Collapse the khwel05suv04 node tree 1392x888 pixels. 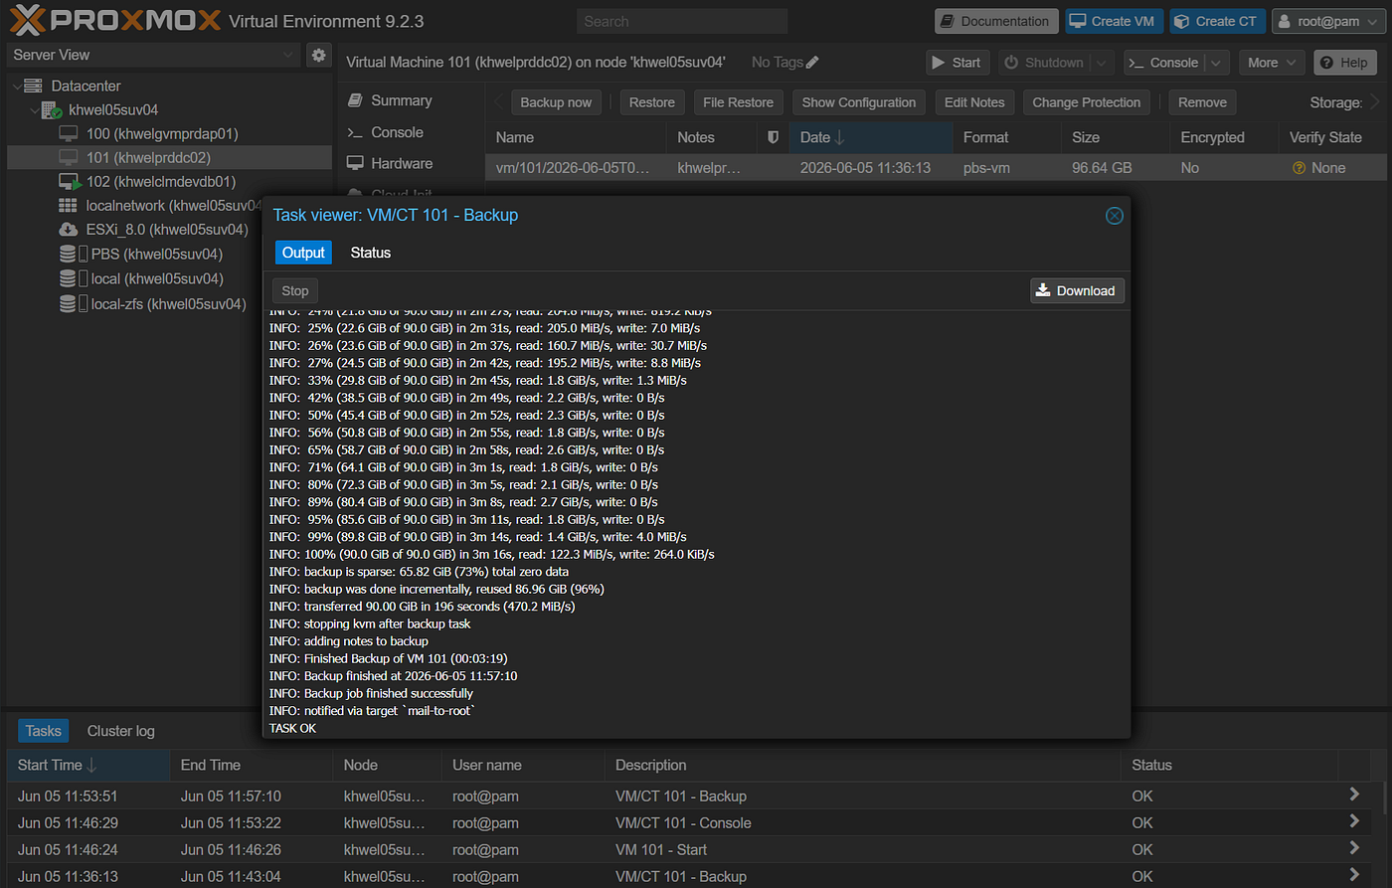[35, 110]
